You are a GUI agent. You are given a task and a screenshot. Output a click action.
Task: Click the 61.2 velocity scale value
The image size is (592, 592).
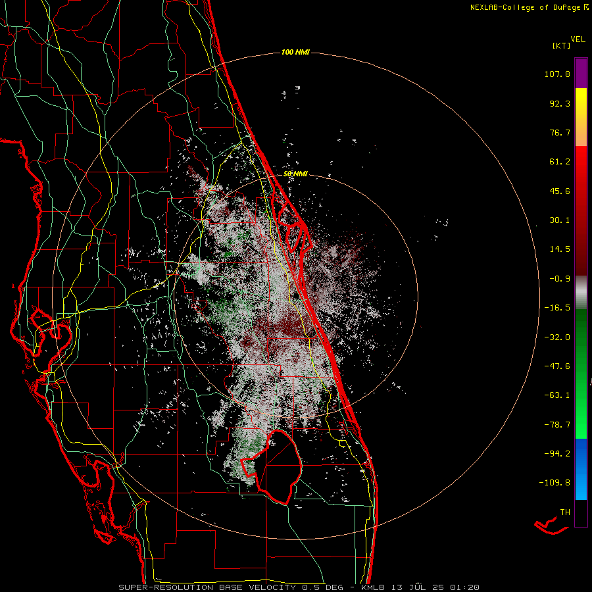tap(560, 162)
